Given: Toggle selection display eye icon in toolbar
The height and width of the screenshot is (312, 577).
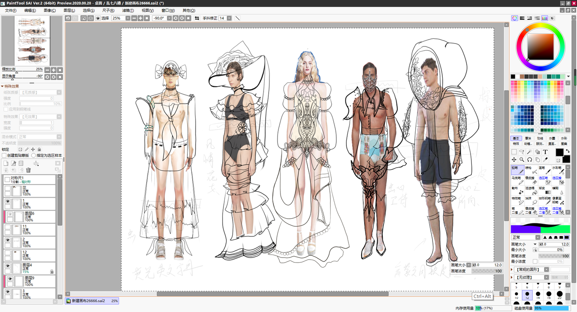Looking at the screenshot, I should click(98, 18).
